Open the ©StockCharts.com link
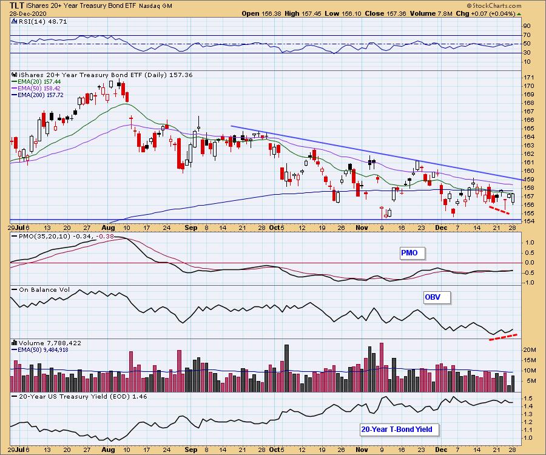 point(494,5)
